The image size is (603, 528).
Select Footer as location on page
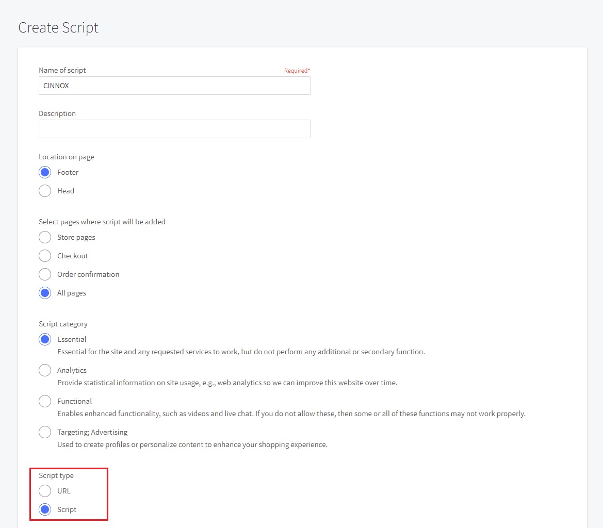click(45, 172)
